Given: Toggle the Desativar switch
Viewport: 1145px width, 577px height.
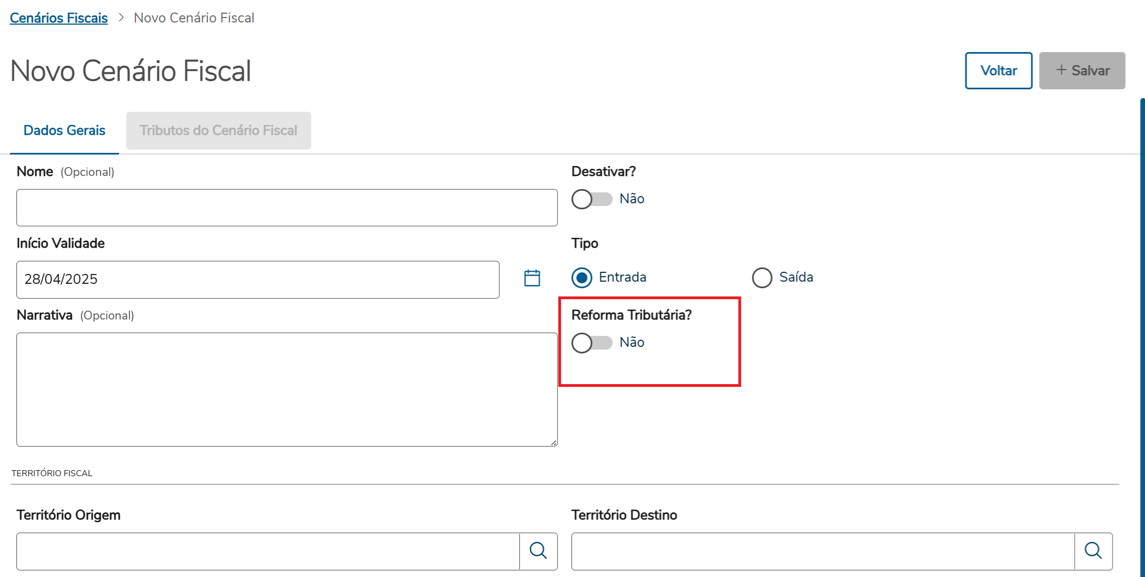Looking at the screenshot, I should click(x=592, y=199).
